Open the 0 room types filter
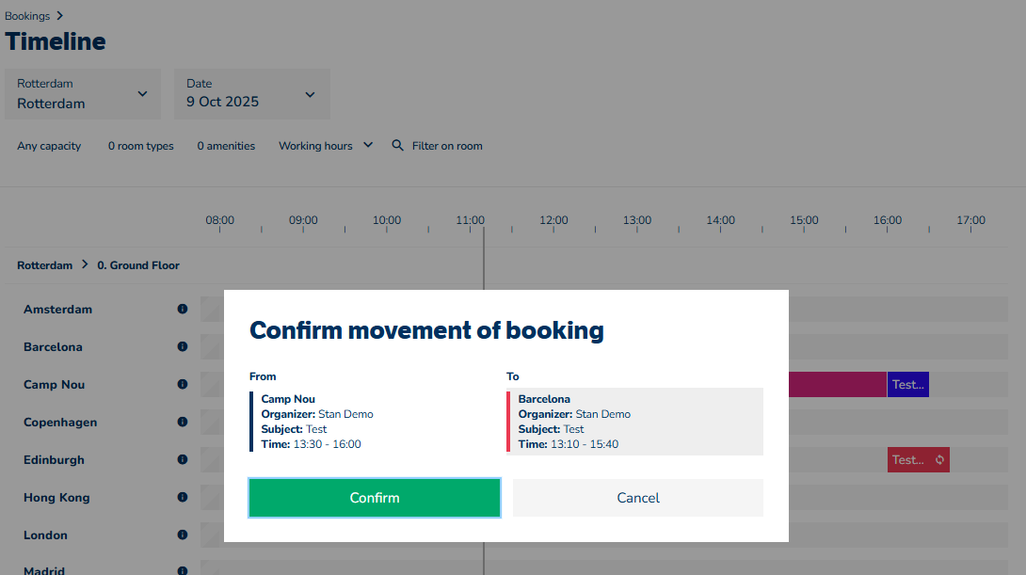Image resolution: width=1026 pixels, height=575 pixels. (x=140, y=146)
